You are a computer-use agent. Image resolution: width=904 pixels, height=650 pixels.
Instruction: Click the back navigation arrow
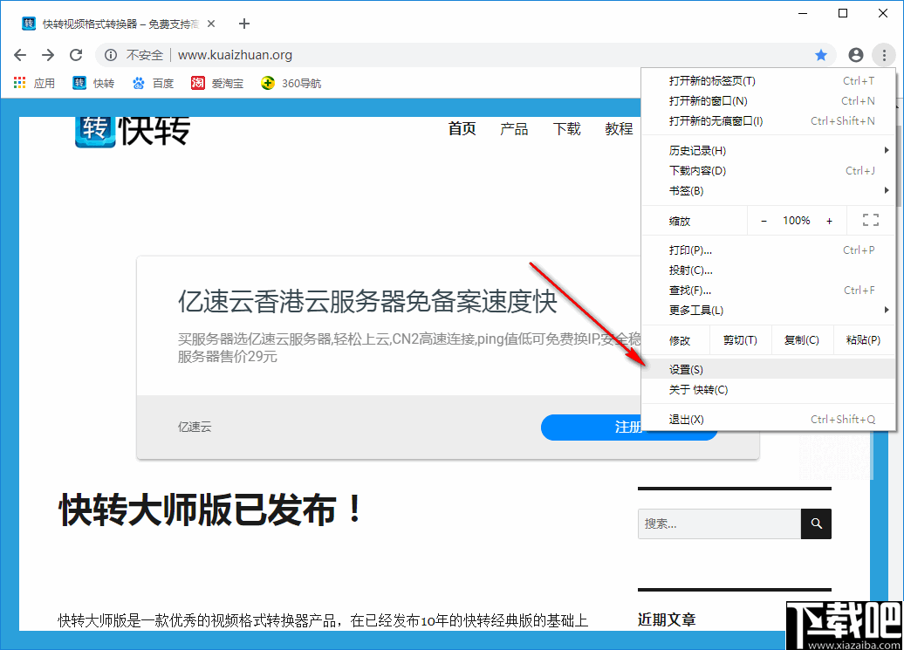(19, 54)
